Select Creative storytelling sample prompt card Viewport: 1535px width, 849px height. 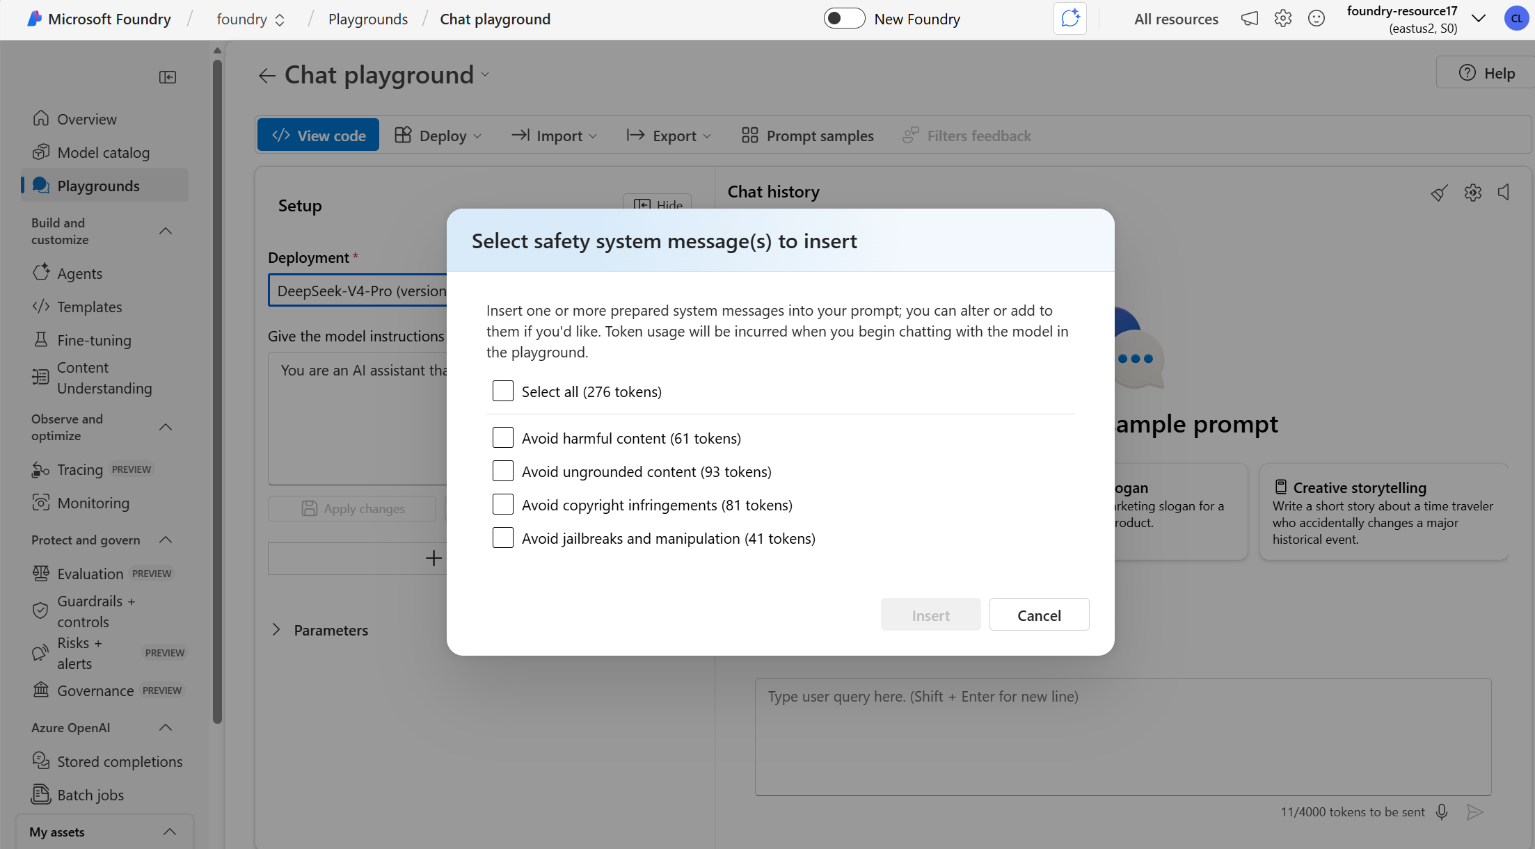(x=1383, y=512)
